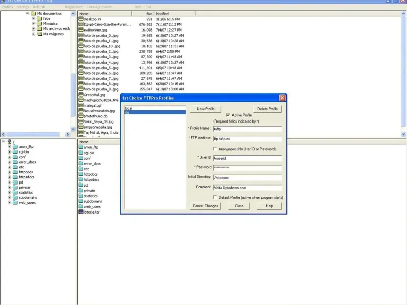Enable Anonymous (No User ID or Password)
The height and width of the screenshot is (305, 407).
215,149
